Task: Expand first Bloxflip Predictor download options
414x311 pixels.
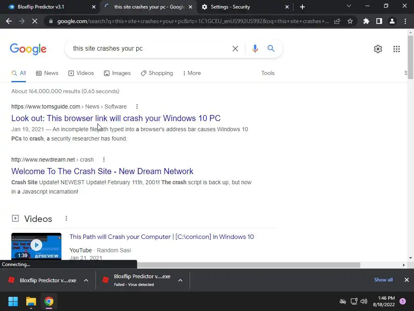Action: click(86, 280)
